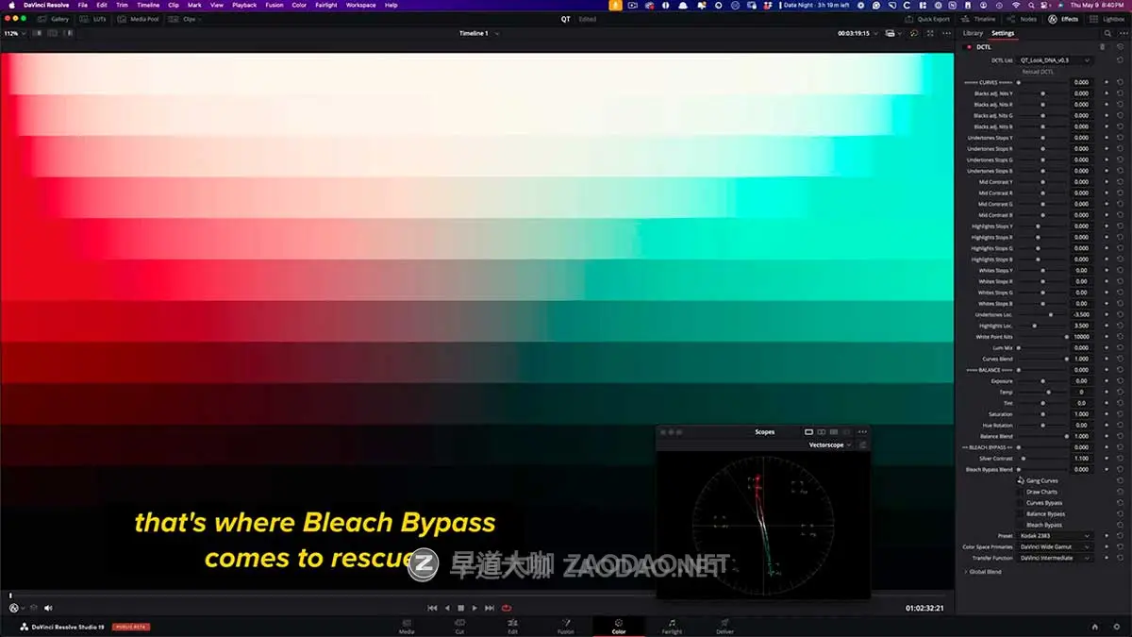Open the Fairlight audio page
Screen dimensions: 1132x637
(672, 625)
